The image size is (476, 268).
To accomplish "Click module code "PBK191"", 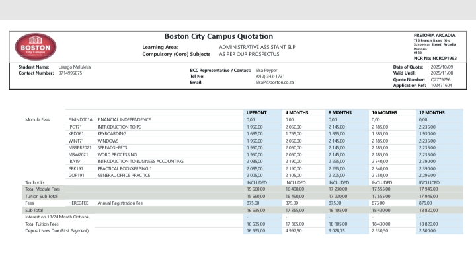I will pyautogui.click(x=76, y=169).
